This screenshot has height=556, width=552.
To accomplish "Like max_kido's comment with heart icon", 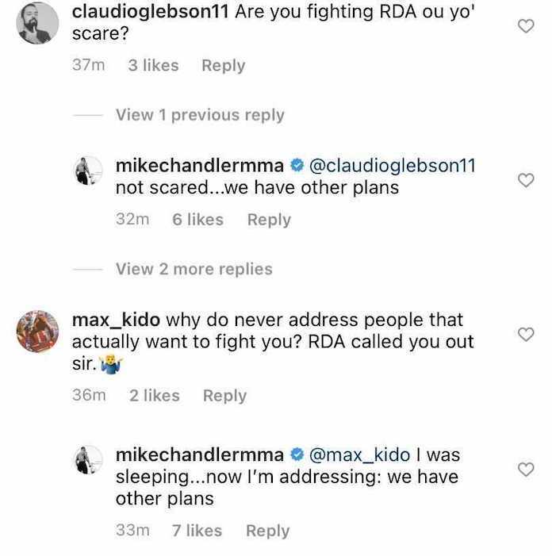I will (x=525, y=335).
